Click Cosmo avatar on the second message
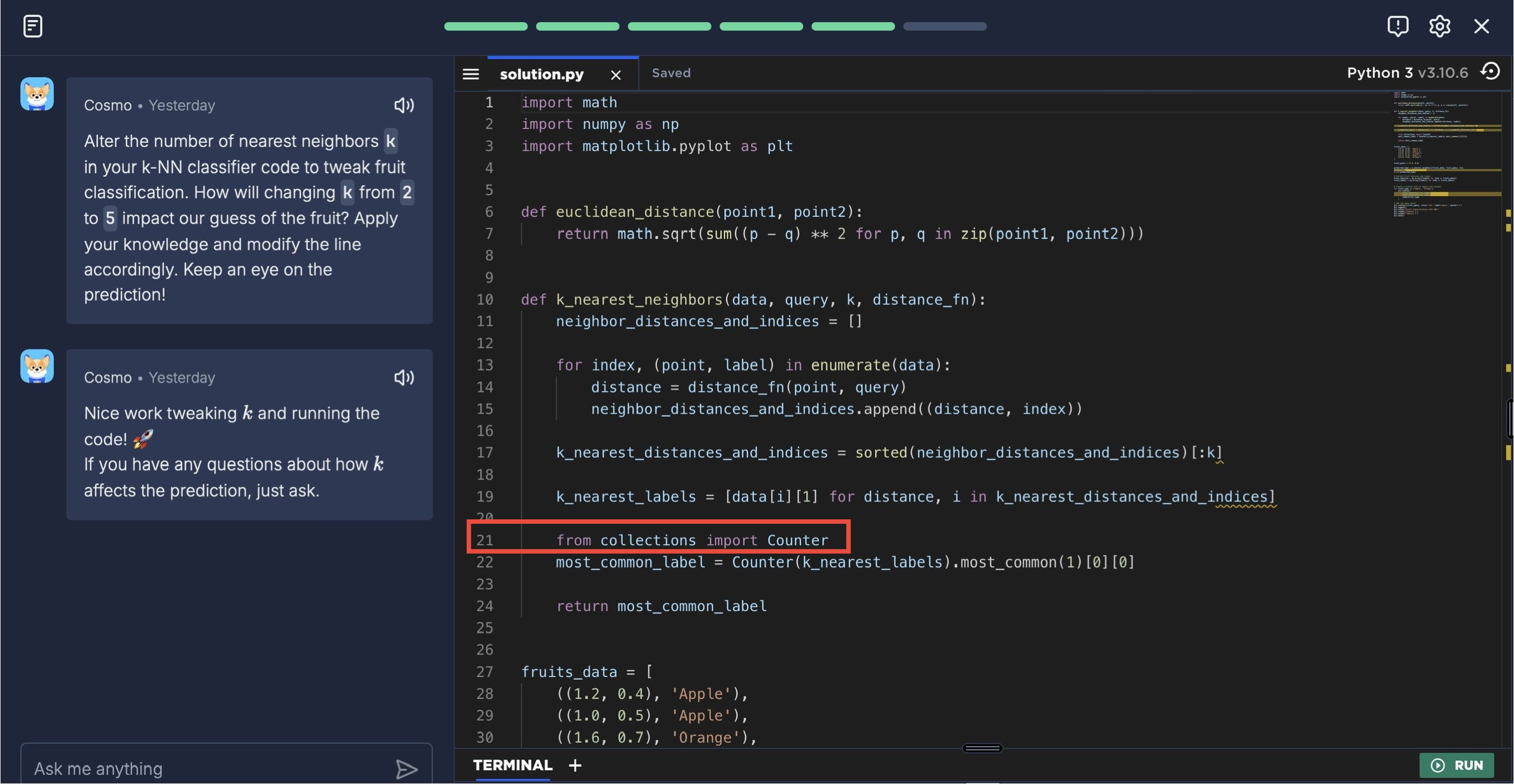 click(37, 366)
